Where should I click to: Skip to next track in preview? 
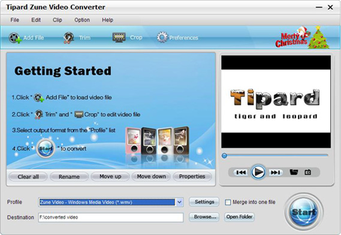pyautogui.click(x=275, y=173)
